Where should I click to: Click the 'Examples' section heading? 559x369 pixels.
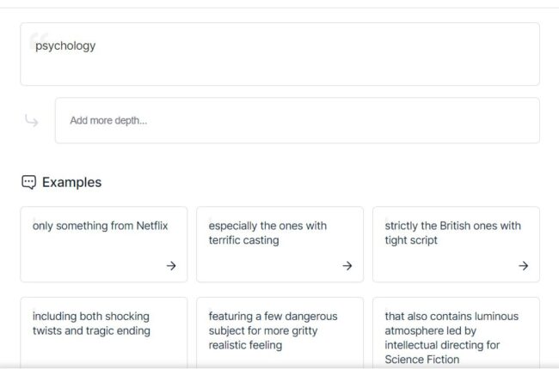coord(71,182)
